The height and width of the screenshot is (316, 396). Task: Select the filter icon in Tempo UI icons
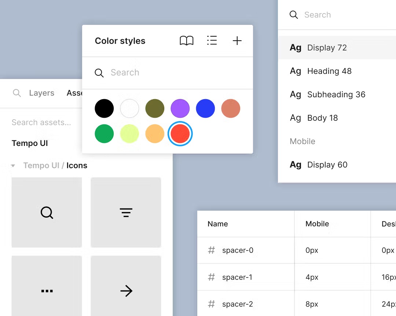[126, 212]
